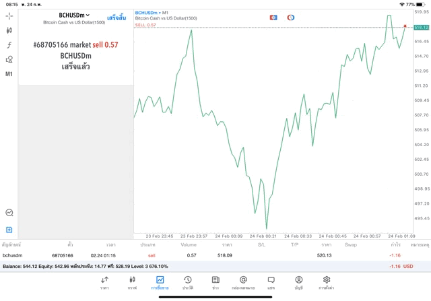This screenshot has height=301, width=431.
Task: Open การตั้งค่า settings tab
Action: point(326,283)
